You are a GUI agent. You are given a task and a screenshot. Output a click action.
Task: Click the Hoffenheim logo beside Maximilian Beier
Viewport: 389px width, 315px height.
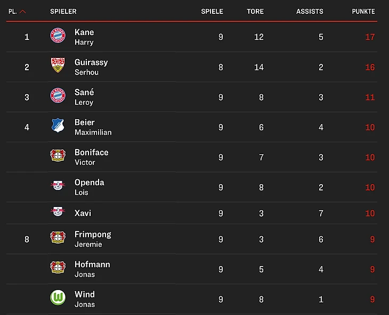(58, 126)
